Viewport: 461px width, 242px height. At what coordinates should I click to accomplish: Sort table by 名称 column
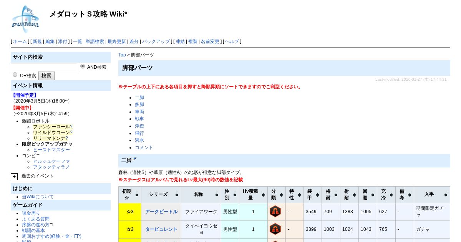201,195
